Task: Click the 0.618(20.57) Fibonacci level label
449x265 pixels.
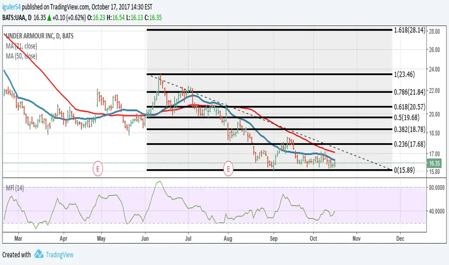Action: [x=409, y=107]
